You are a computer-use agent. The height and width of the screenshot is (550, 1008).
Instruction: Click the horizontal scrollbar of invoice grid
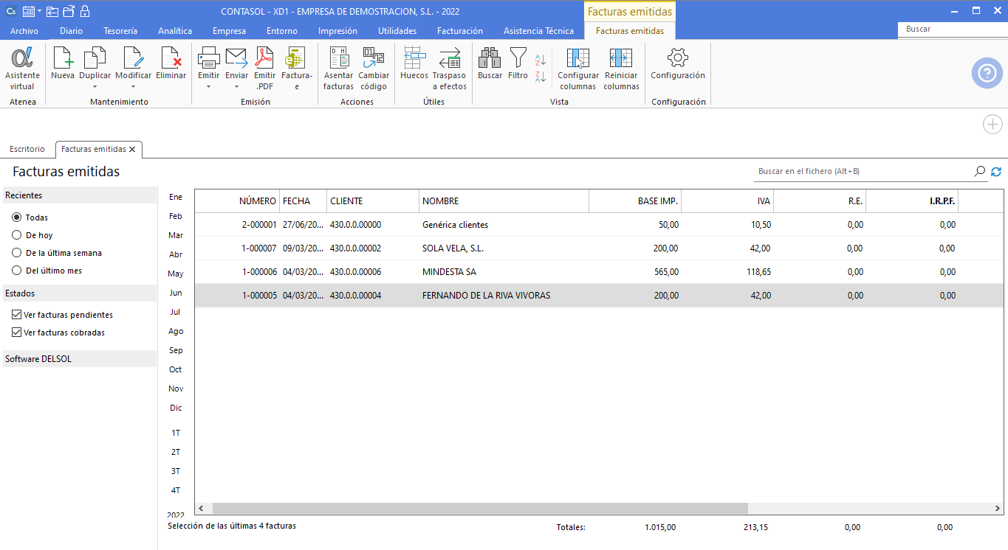(x=480, y=508)
